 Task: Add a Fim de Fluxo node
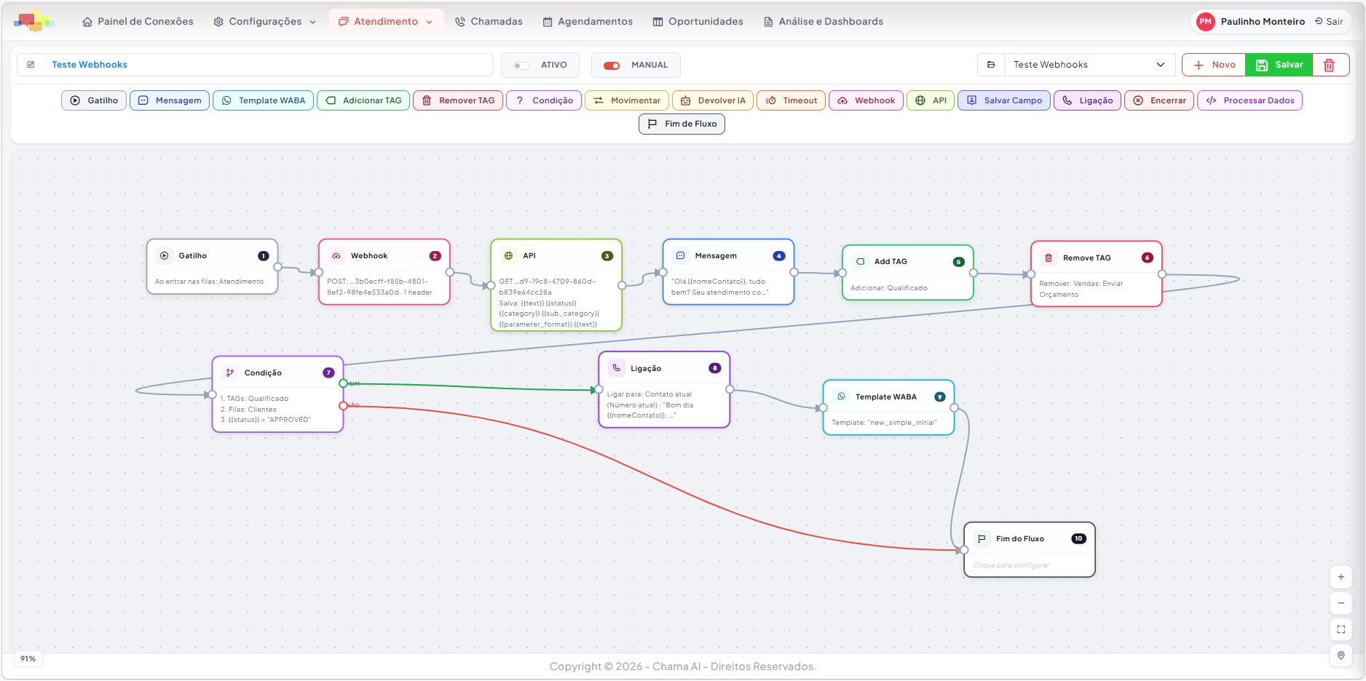pyautogui.click(x=682, y=124)
